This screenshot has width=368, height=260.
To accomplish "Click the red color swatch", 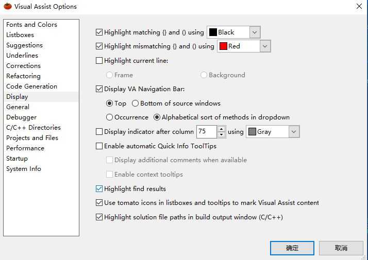I will point(223,46).
